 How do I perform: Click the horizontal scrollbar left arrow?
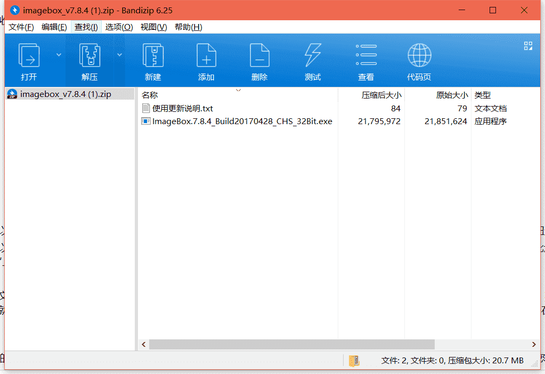coord(144,345)
